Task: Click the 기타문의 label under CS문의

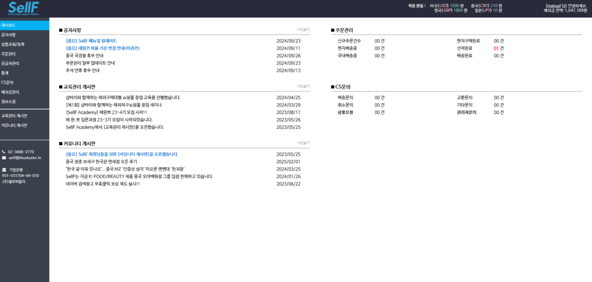Action: click(465, 105)
